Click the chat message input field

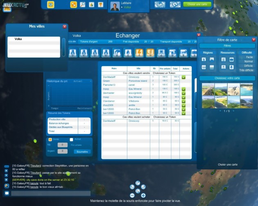click(50, 193)
